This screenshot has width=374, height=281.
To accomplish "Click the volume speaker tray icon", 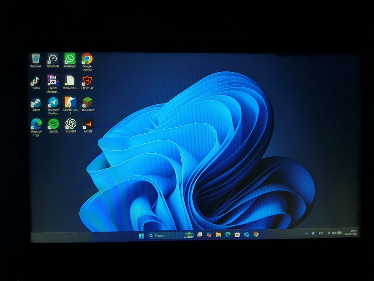I will pos(334,233).
